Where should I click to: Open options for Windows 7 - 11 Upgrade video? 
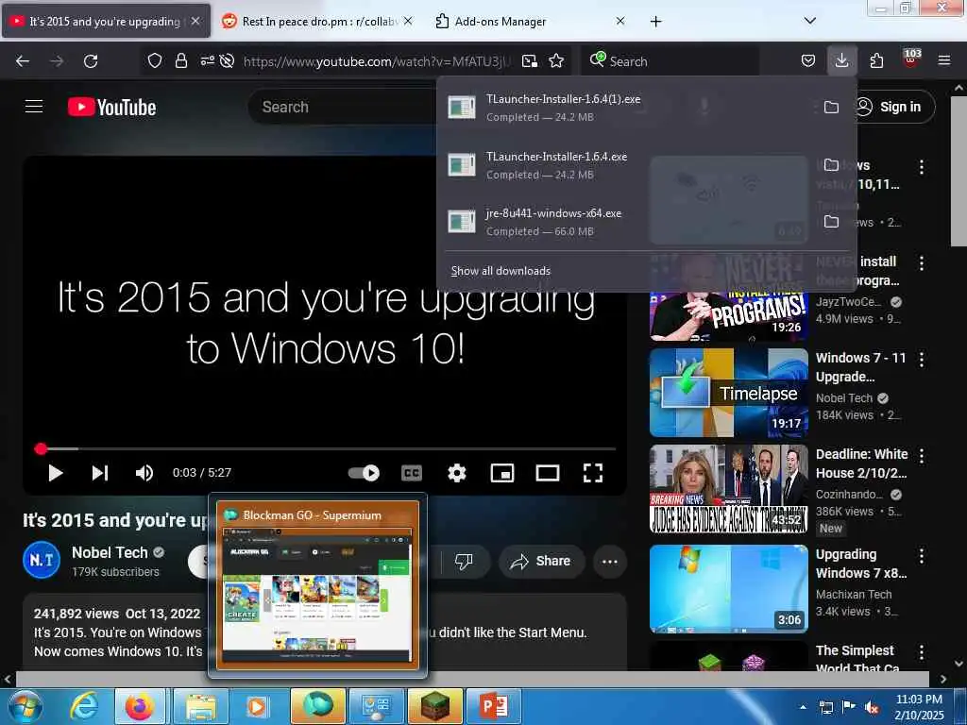click(922, 360)
